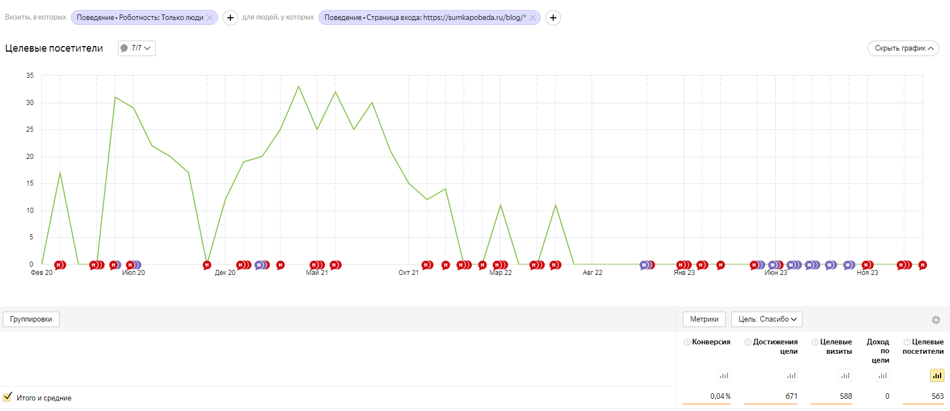950x411 pixels.
Task: Show Достижения цели column on the chart
Action: tap(791, 376)
